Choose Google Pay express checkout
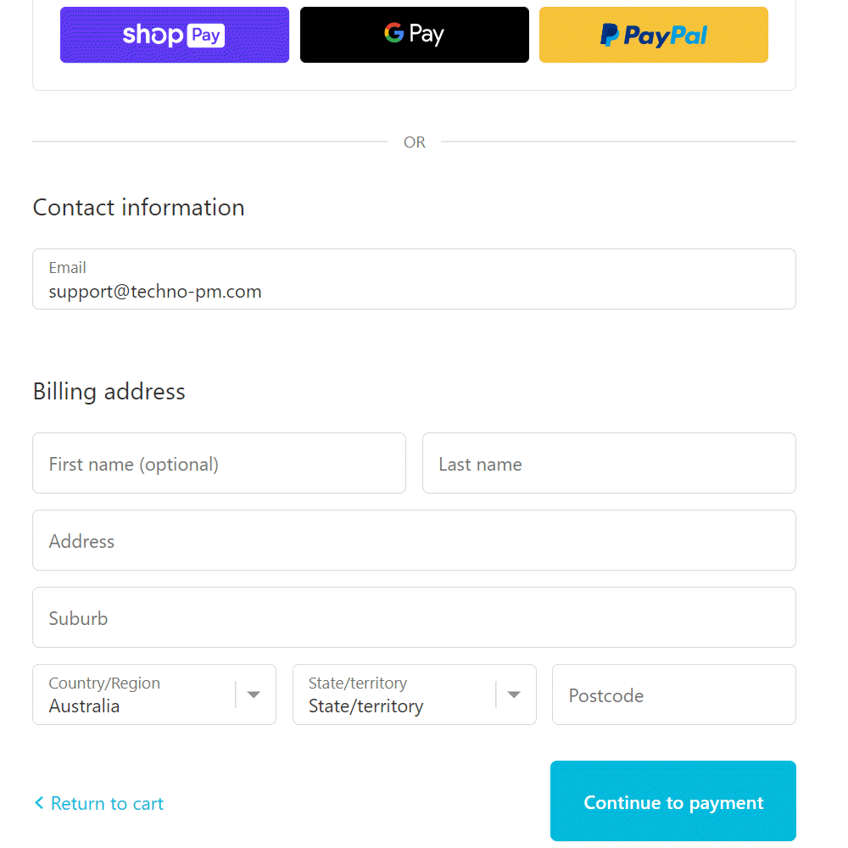848x848 pixels. (414, 35)
